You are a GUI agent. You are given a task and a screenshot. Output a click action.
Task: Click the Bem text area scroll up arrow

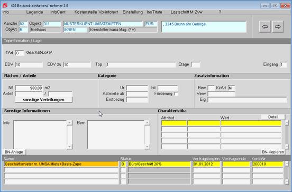tap(147, 123)
